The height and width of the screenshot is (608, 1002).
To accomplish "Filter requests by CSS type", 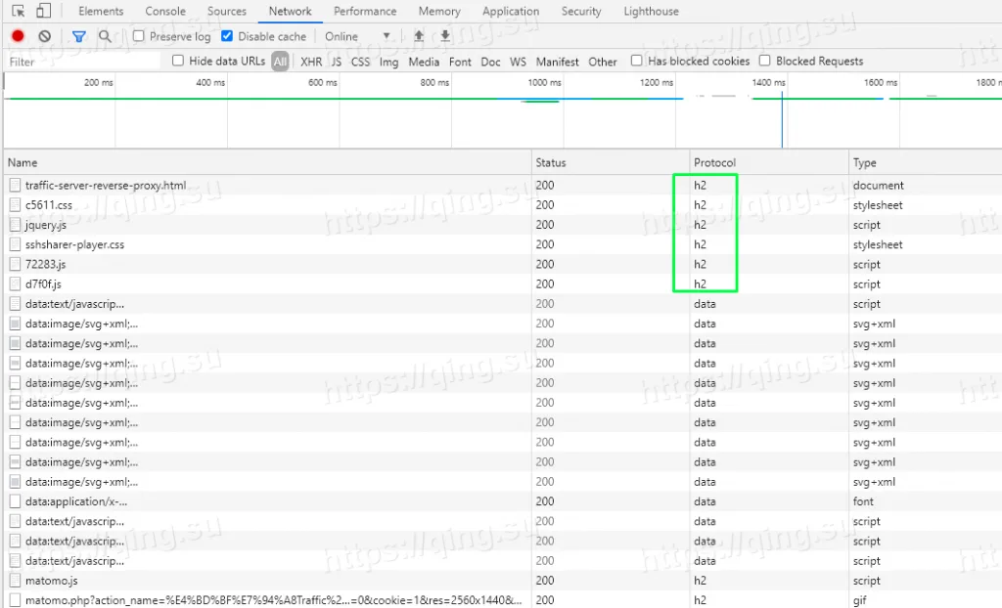I will click(x=360, y=62).
